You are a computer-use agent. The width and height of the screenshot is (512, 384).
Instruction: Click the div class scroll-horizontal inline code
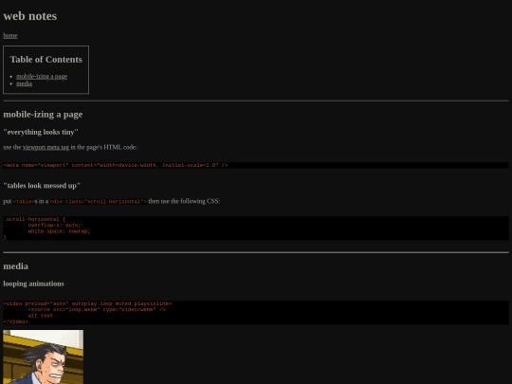click(x=99, y=201)
